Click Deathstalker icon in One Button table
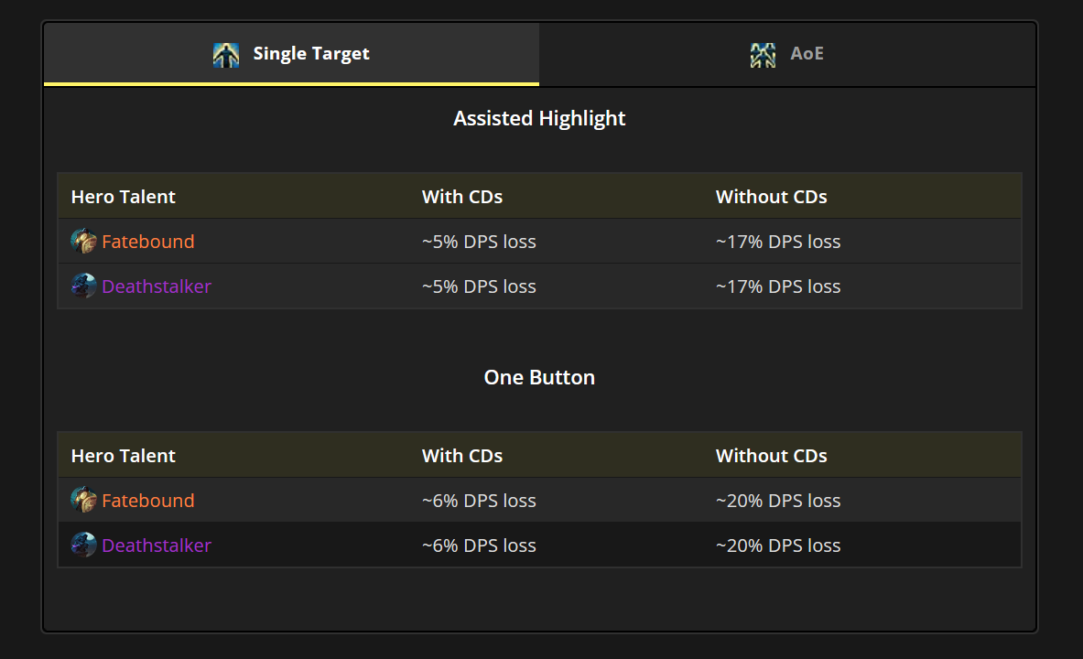 (84, 546)
